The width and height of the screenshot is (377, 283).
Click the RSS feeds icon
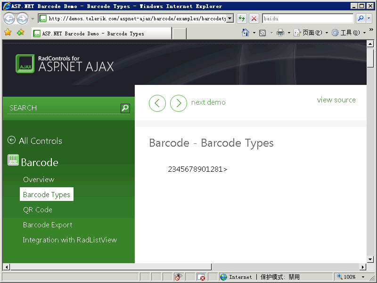click(x=262, y=33)
